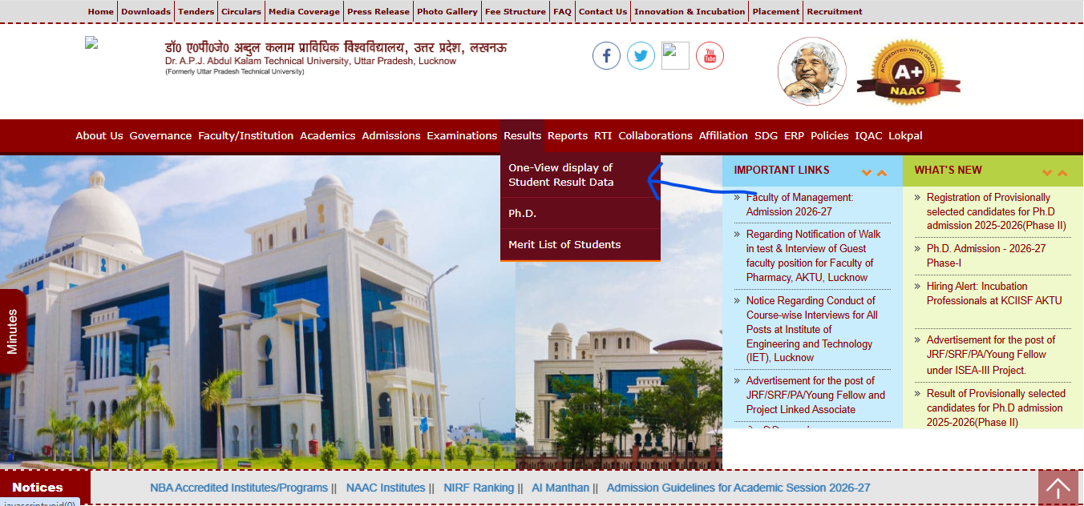The image size is (1084, 506).
Task: Select Ph.D. in Results dropdown
Action: pyautogui.click(x=580, y=213)
